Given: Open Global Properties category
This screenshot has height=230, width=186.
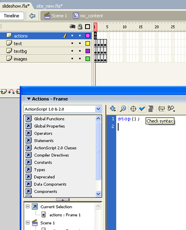Looking at the screenshot, I should pos(49,126).
